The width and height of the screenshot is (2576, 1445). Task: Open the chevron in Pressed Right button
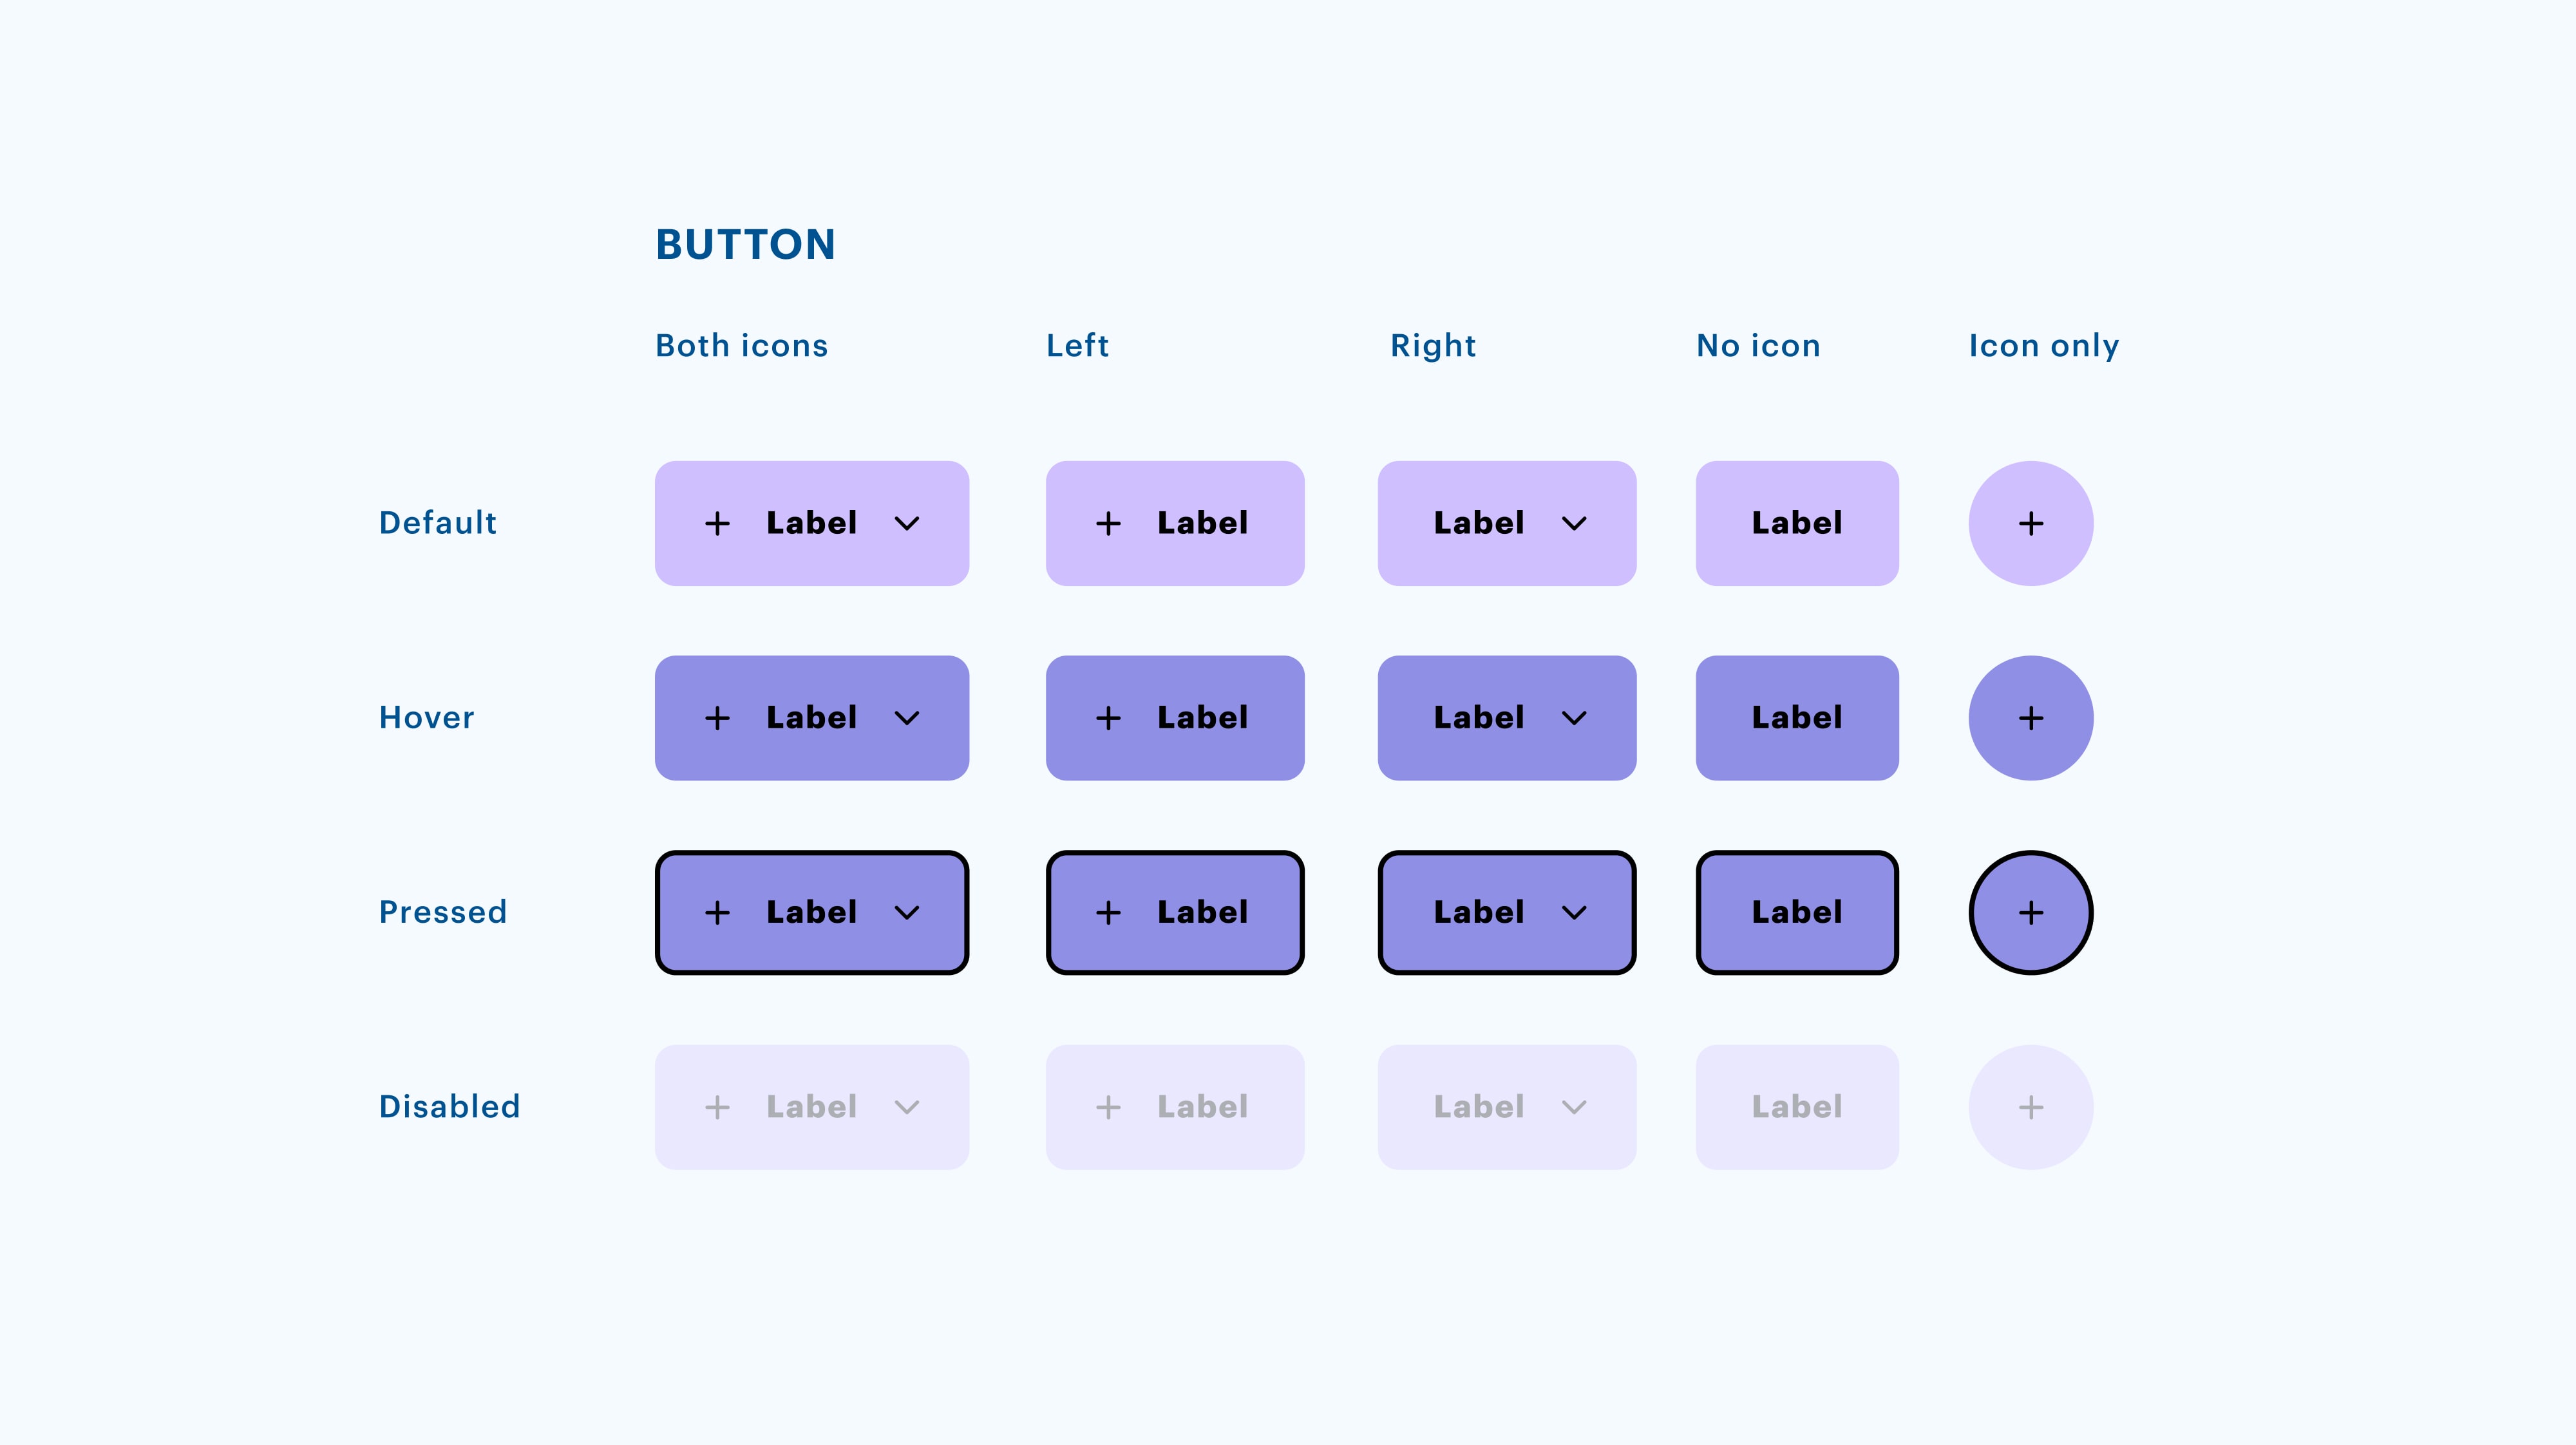pos(1574,913)
